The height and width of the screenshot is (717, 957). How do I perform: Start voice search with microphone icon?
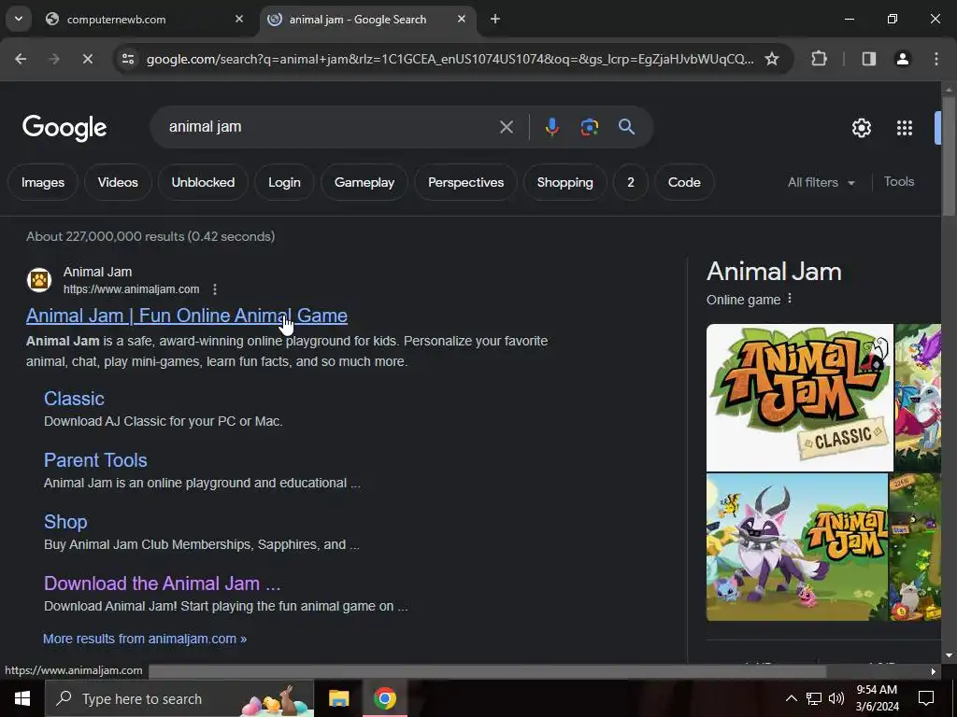point(551,127)
